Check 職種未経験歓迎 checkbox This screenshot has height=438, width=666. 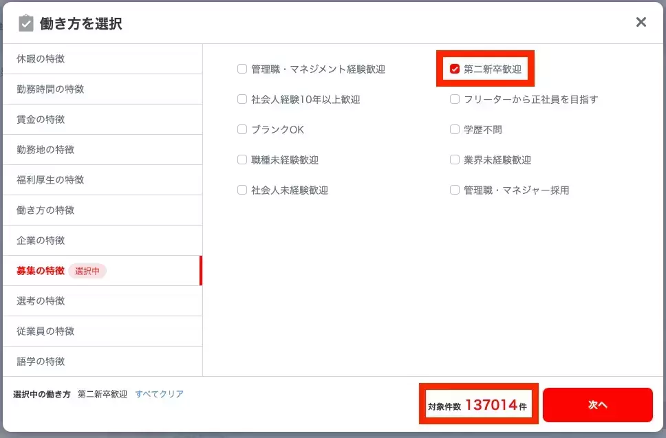point(242,160)
